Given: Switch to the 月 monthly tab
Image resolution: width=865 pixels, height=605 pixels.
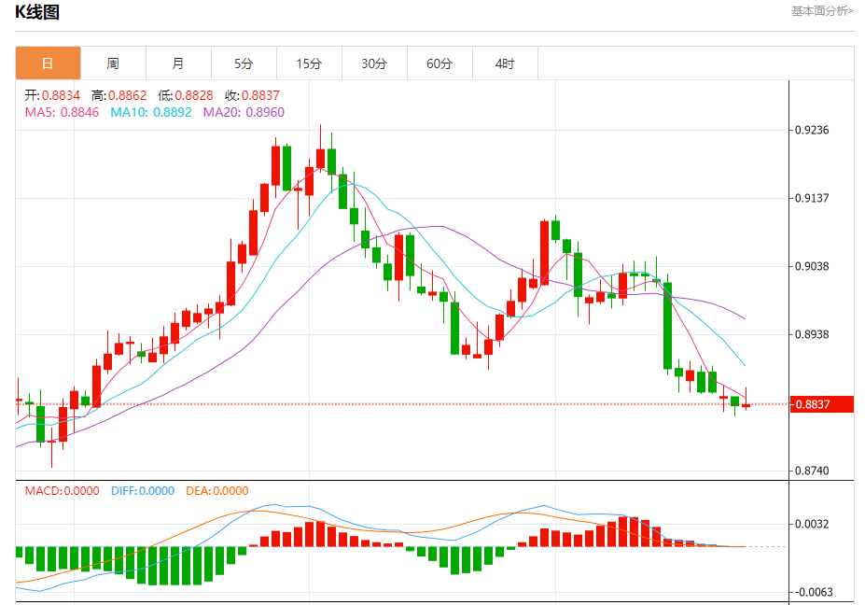Looking at the screenshot, I should 178,63.
